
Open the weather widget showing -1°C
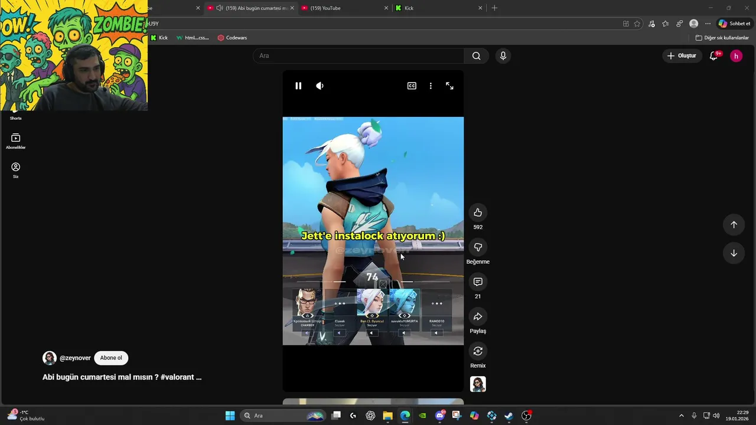pyautogui.click(x=25, y=416)
